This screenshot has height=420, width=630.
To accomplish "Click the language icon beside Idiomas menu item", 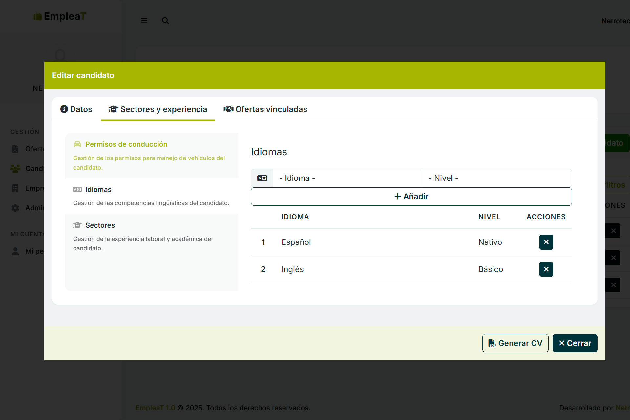I will tap(77, 189).
